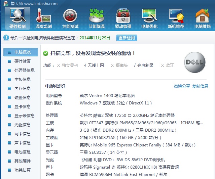Select 硬件健康 in the sidebar

22,61
